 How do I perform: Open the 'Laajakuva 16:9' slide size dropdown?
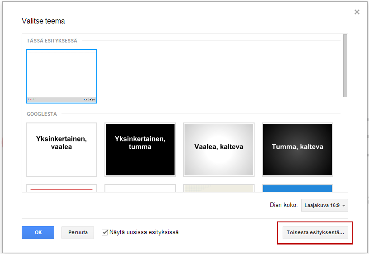(324, 205)
